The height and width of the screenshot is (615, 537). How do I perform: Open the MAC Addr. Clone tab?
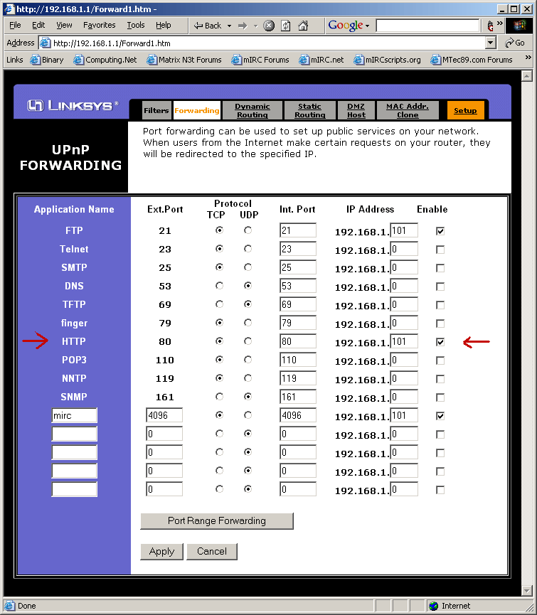click(407, 110)
